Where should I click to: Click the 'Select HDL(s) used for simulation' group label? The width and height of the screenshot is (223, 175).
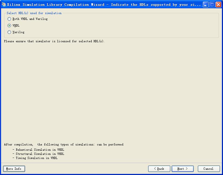point(34,13)
